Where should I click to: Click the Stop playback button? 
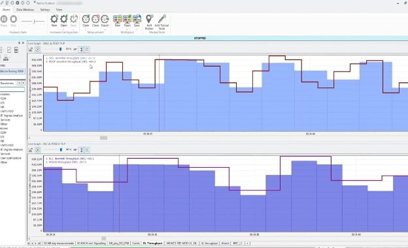tap(14, 19)
